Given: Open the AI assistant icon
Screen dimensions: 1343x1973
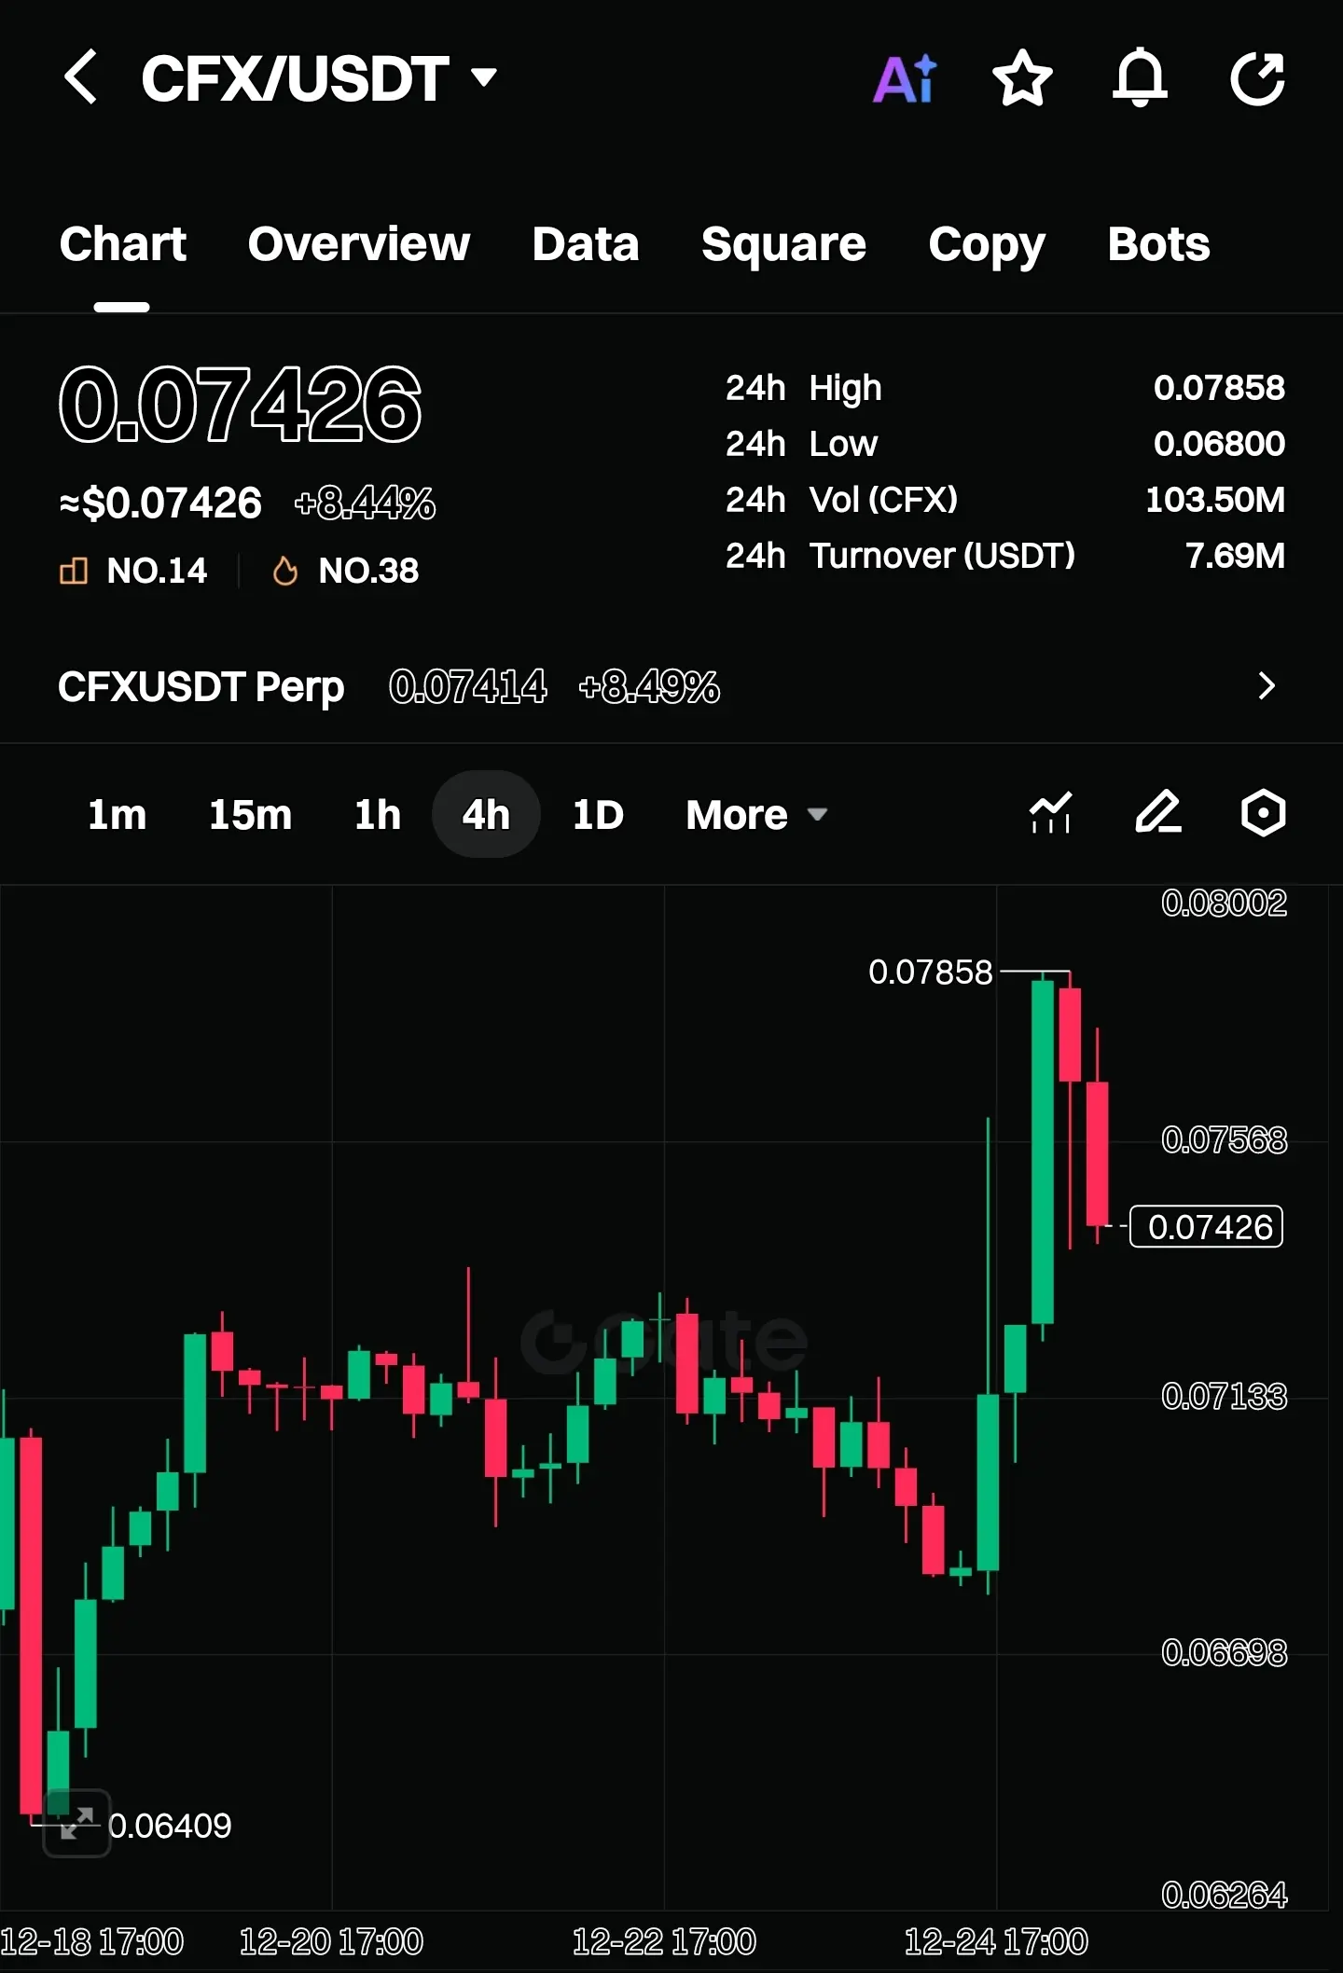Looking at the screenshot, I should [905, 78].
